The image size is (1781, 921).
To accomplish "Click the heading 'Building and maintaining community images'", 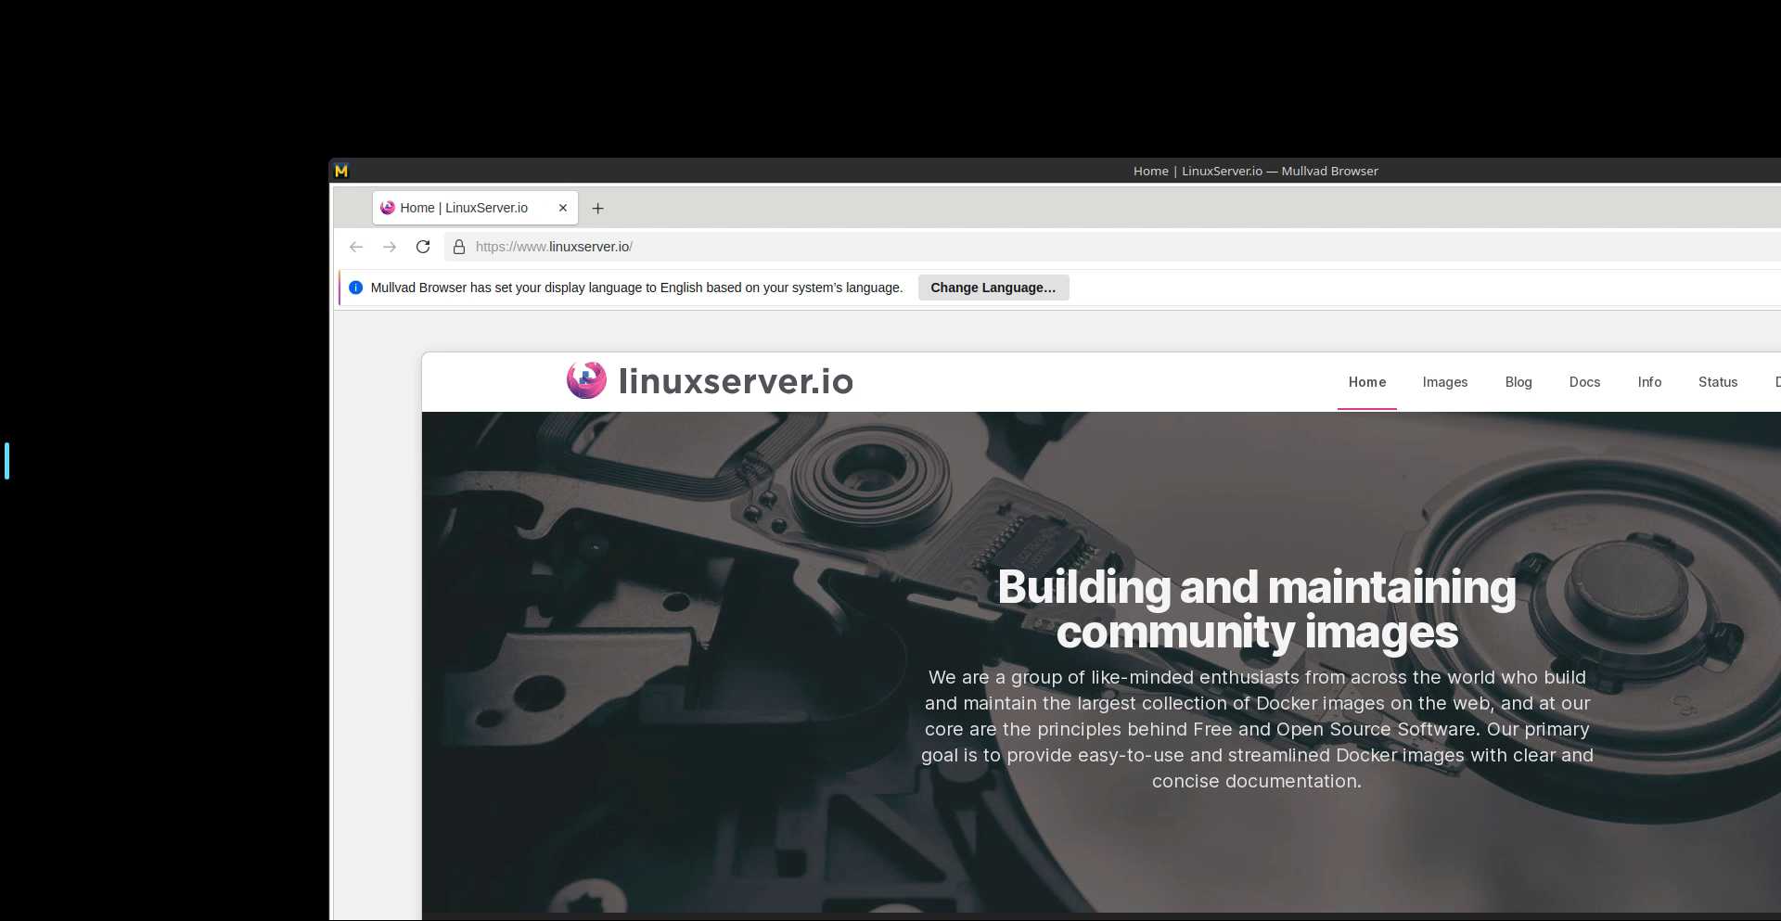I will click(x=1257, y=609).
